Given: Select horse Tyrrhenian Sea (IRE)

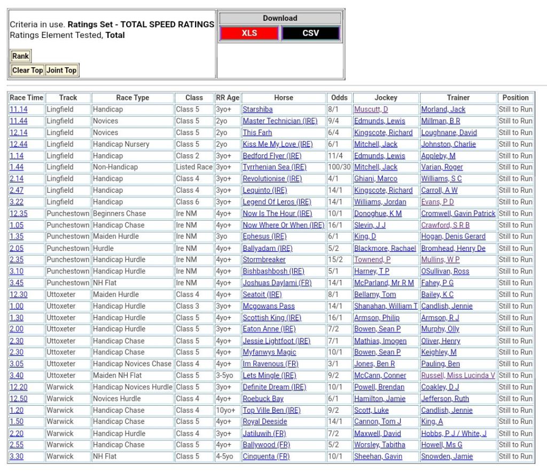Looking at the screenshot, I should point(275,167).
